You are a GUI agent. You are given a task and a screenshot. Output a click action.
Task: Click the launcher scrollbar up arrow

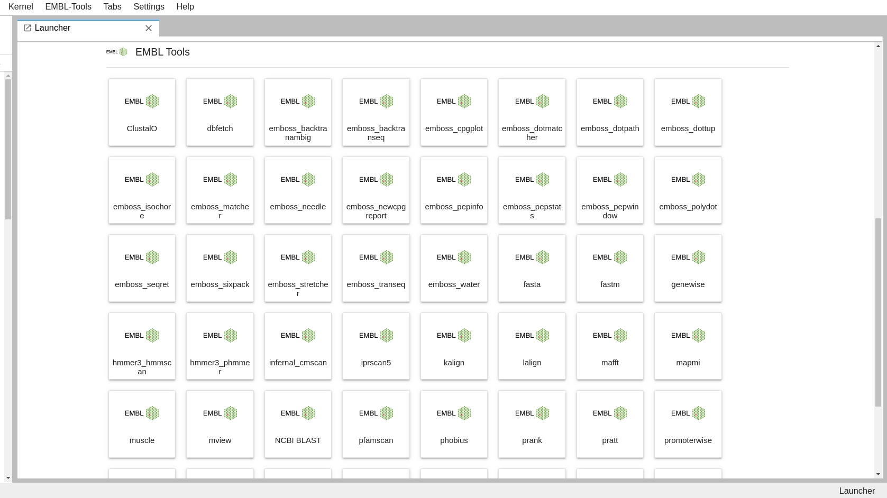tap(878, 46)
